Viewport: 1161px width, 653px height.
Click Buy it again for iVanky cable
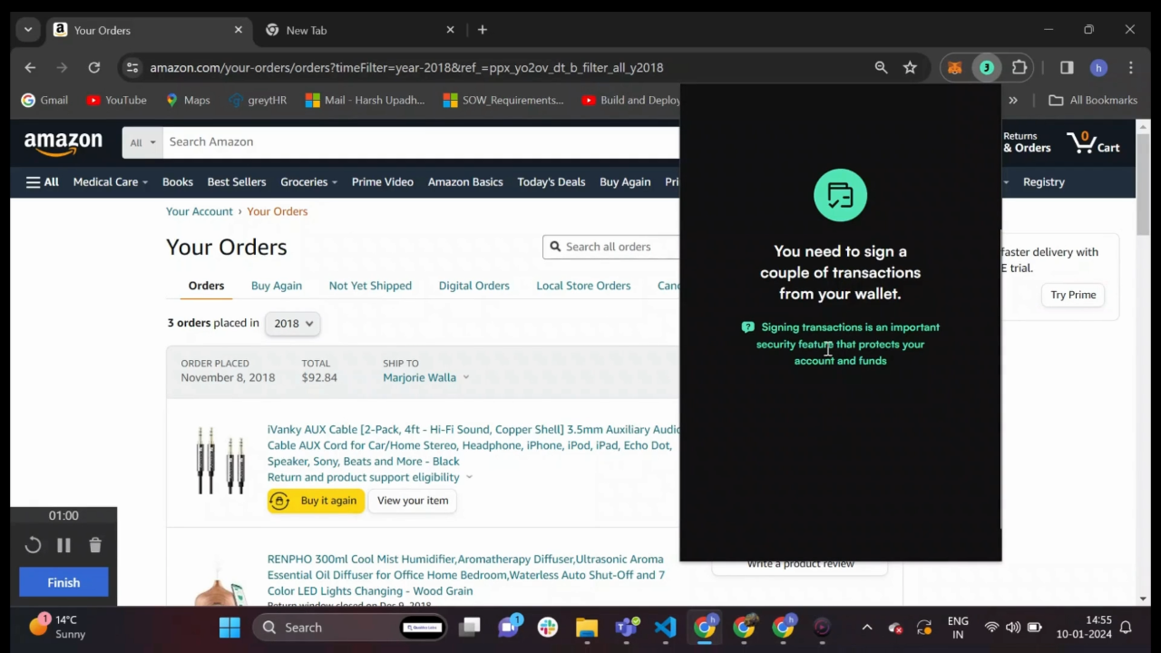(316, 501)
